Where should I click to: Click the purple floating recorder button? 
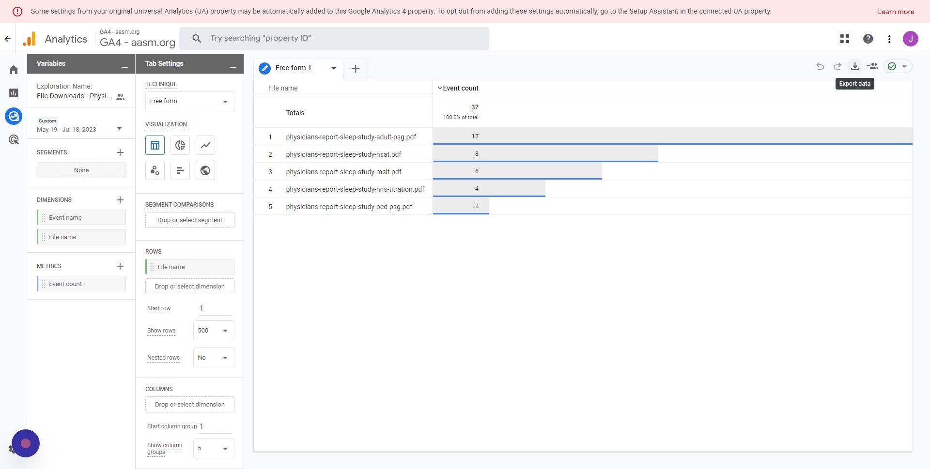[x=26, y=443]
